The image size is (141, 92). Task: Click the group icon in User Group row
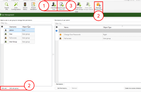[x=6, y=42]
